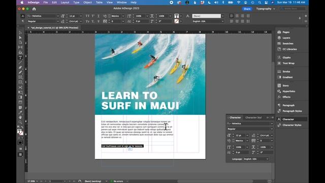Toggle All Caps formatting
325x183 pixels.
click(x=87, y=16)
